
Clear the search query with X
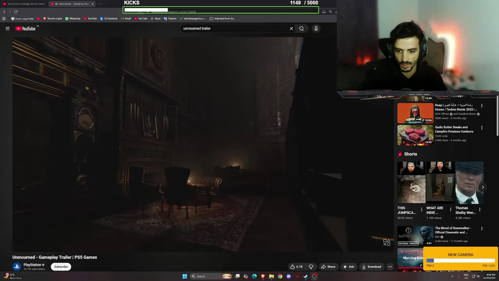pyautogui.click(x=291, y=28)
